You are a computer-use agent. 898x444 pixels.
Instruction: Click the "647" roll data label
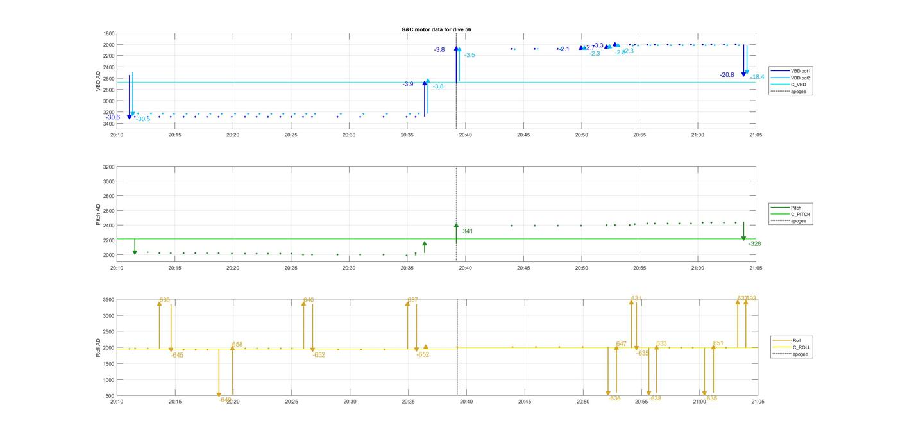pos(621,344)
